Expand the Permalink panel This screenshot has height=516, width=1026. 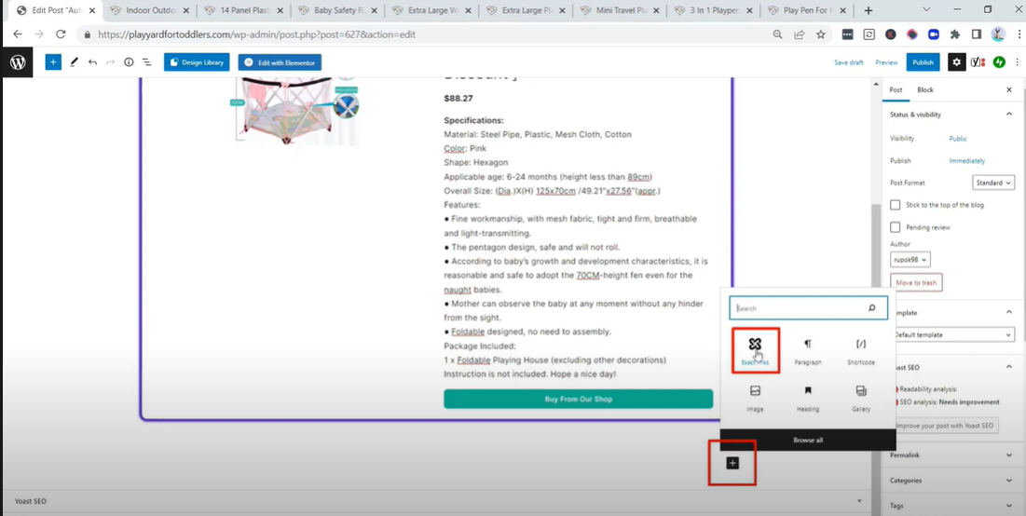[x=1008, y=454]
